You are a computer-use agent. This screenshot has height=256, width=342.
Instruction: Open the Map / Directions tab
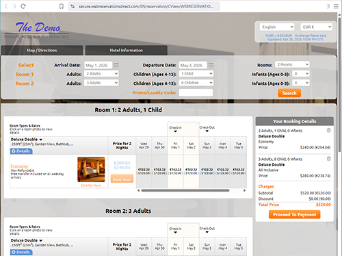[42, 50]
